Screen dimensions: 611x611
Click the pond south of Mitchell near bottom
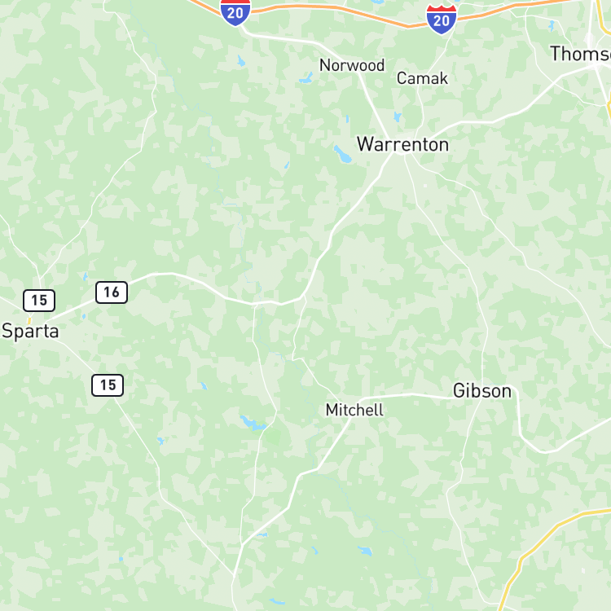pyautogui.click(x=365, y=551)
